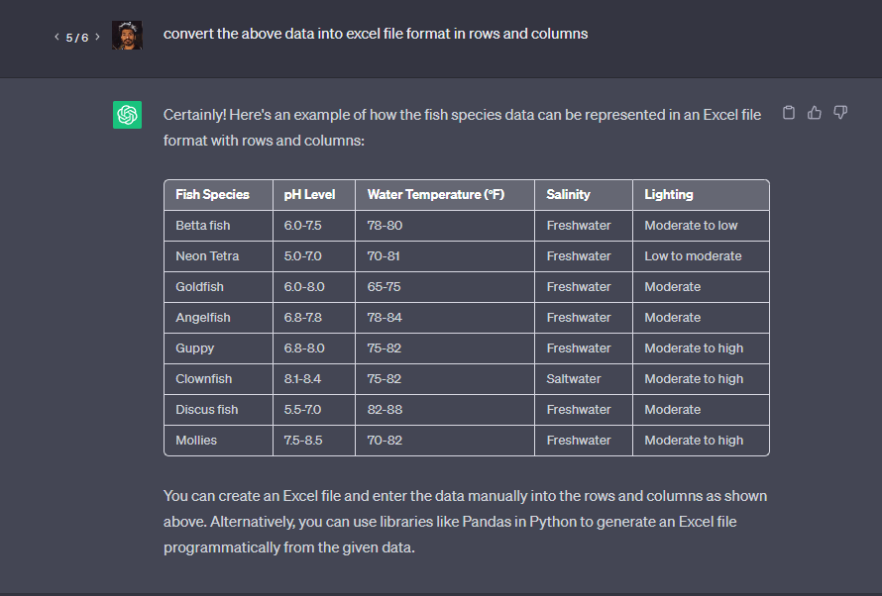Click the Saltwater salinity cell
The image size is (882, 596).
coord(584,379)
